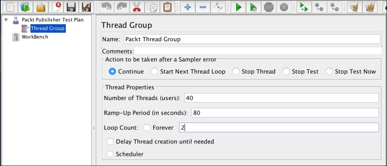Collapse the Packt Publisher Test Plan node
The height and width of the screenshot is (166, 387).
(6, 20)
